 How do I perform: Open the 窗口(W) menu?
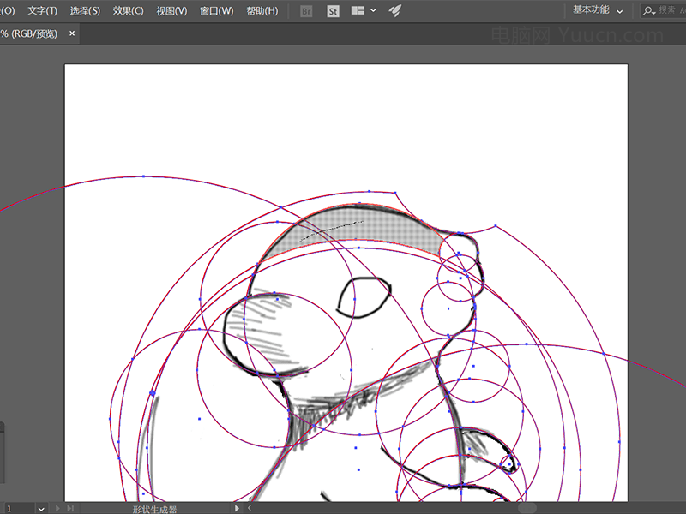pos(217,11)
